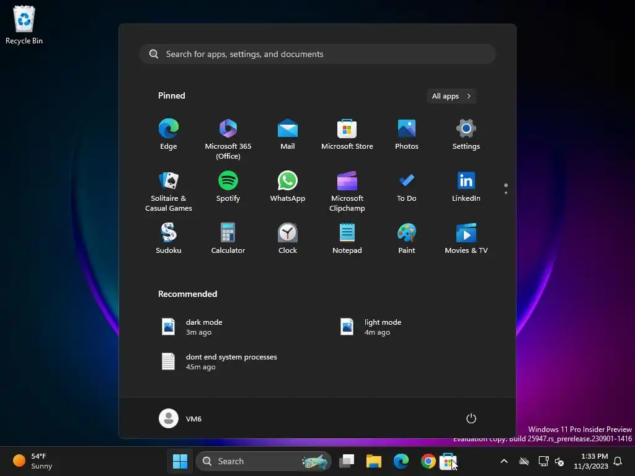Expand the hidden system tray icons
This screenshot has width=635, height=476.
click(x=504, y=461)
